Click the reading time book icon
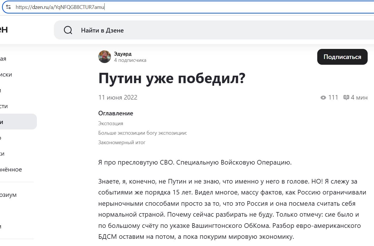374x246 pixels. [346, 98]
